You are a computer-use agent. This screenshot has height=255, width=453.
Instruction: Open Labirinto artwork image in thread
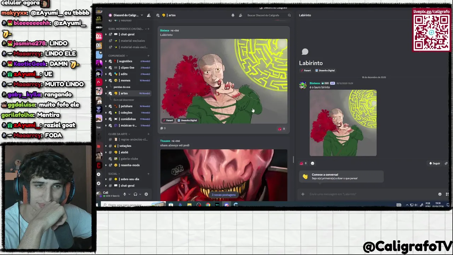(343, 123)
